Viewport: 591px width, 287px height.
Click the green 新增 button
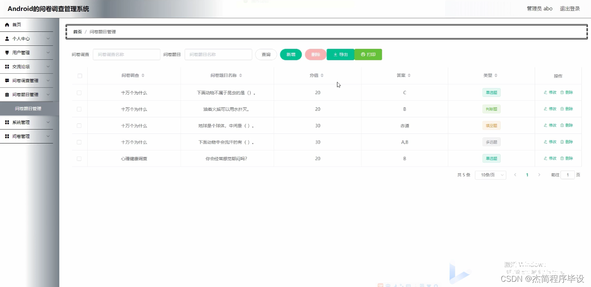pyautogui.click(x=291, y=55)
